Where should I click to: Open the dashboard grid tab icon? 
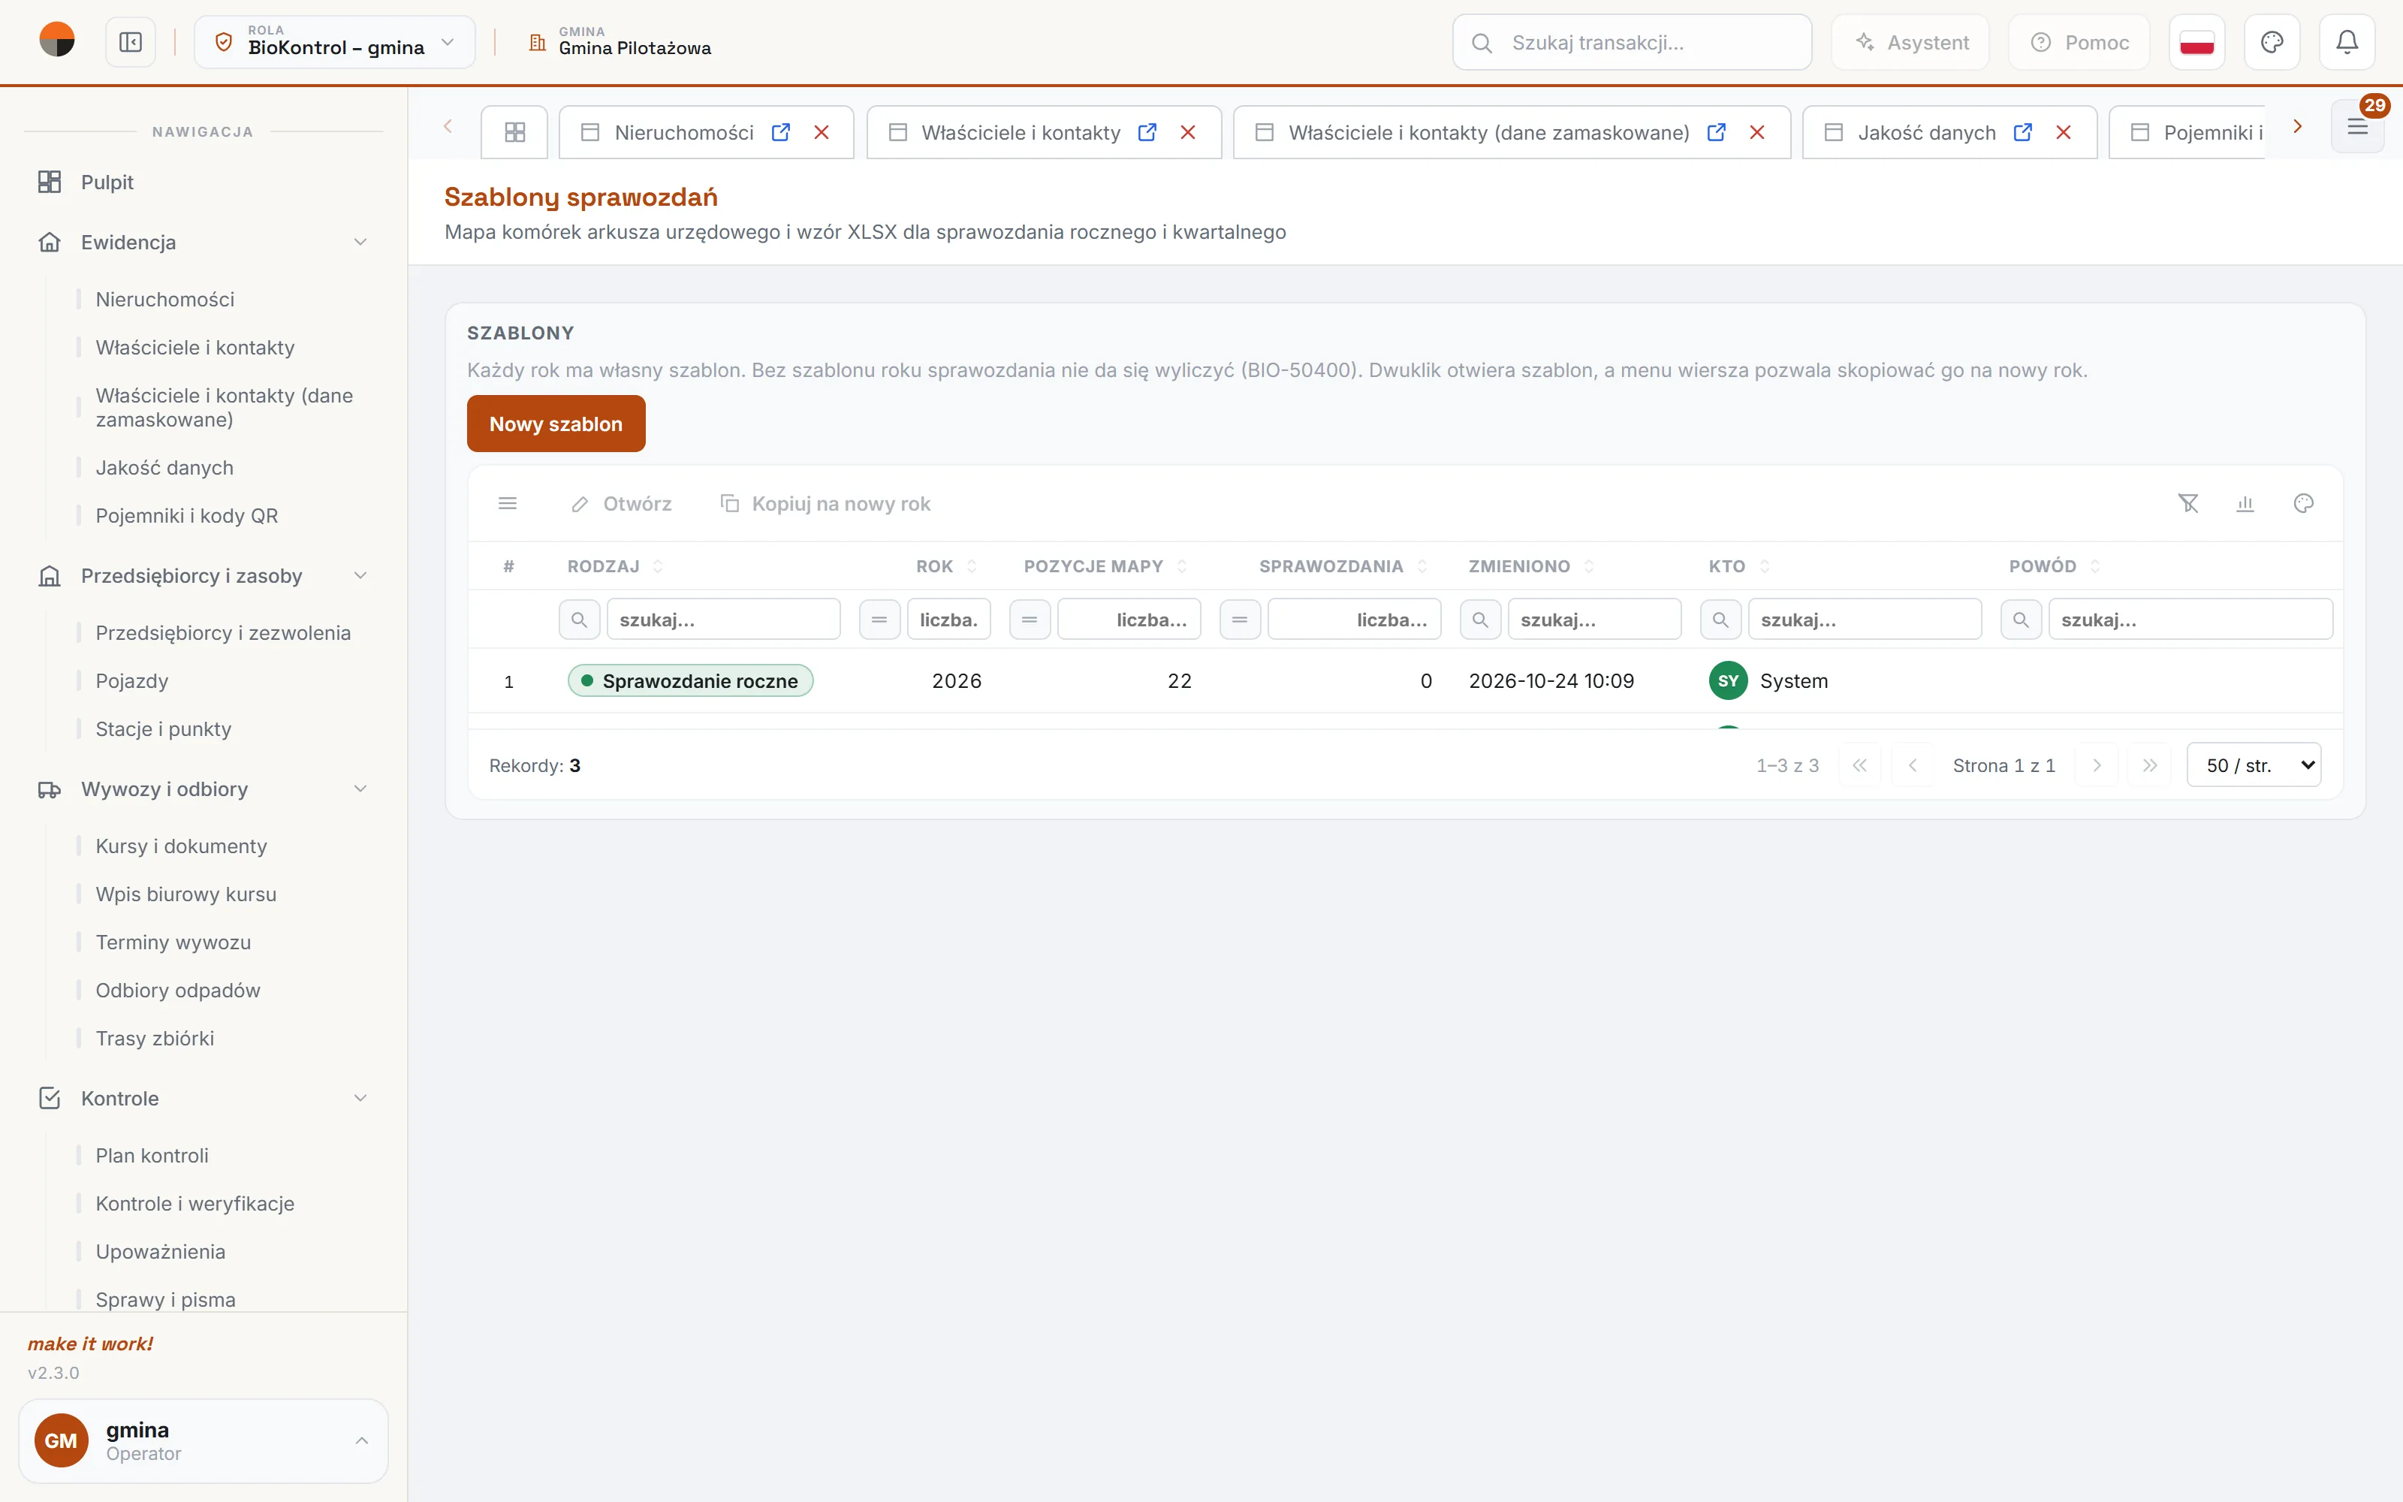pyautogui.click(x=514, y=132)
